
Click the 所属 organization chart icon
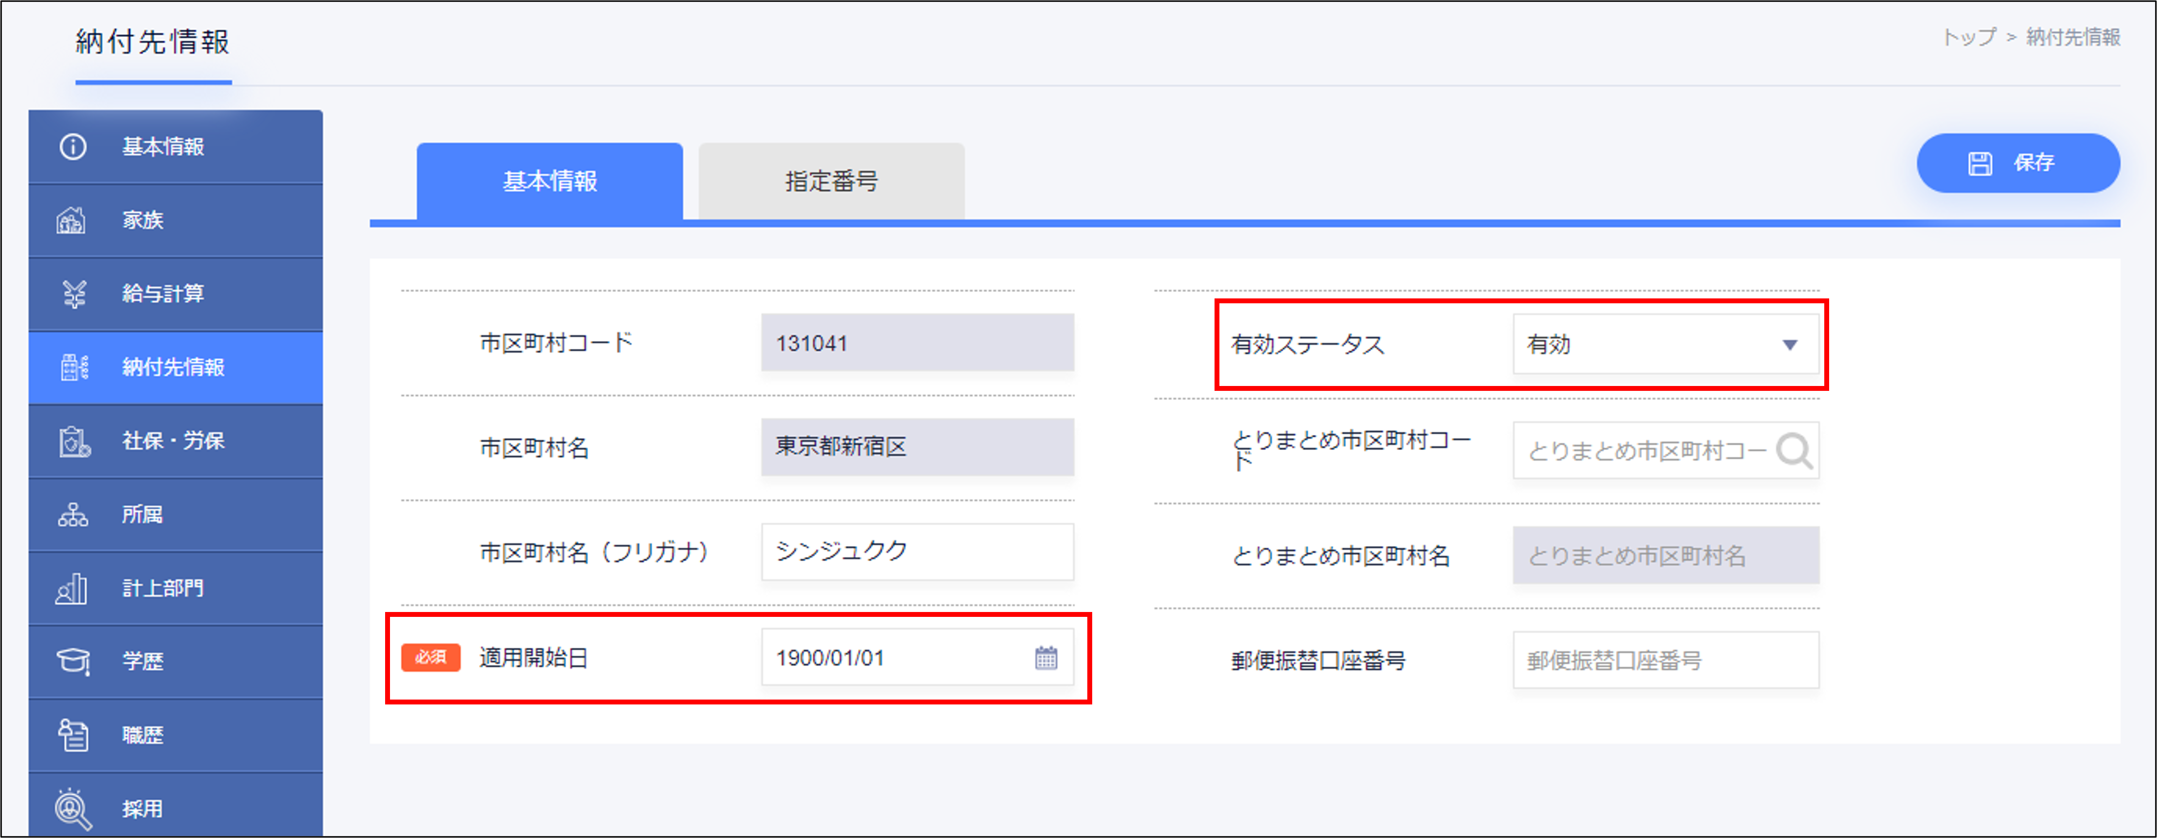click(x=72, y=515)
